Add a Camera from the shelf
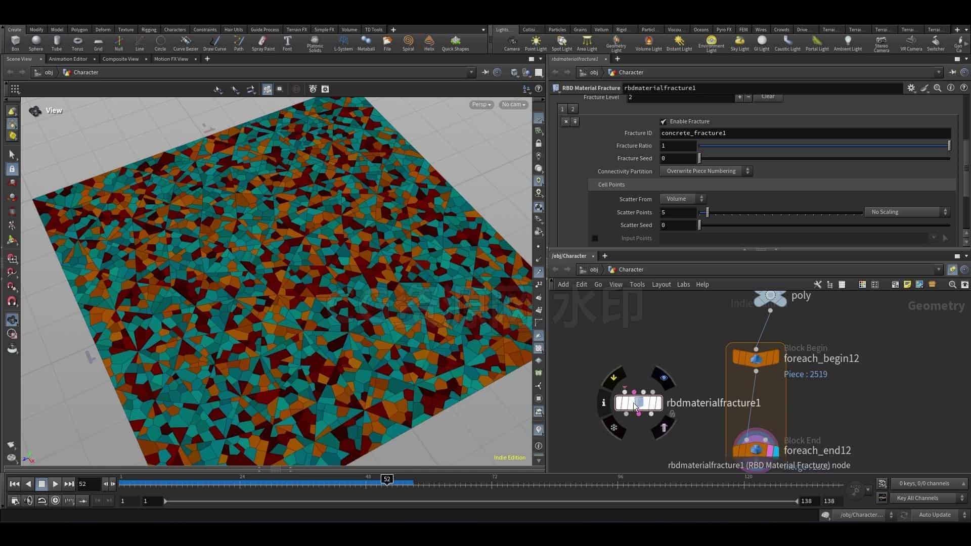The width and height of the screenshot is (971, 546). click(512, 43)
